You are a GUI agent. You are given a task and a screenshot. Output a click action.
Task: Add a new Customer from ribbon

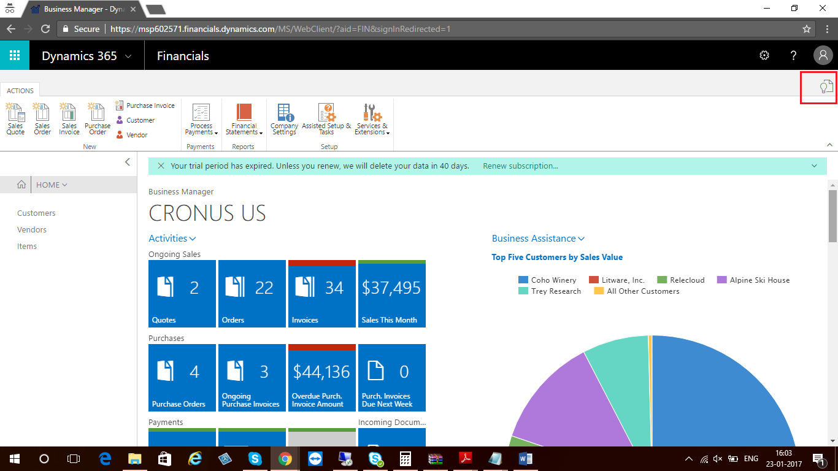[x=136, y=120]
